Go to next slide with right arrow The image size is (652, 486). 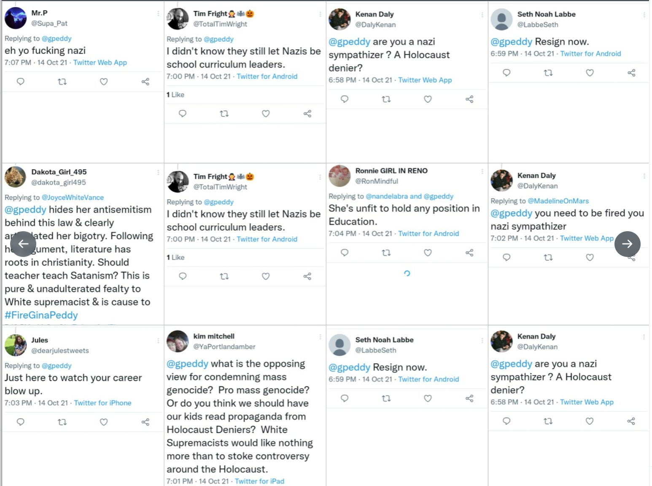pos(627,244)
